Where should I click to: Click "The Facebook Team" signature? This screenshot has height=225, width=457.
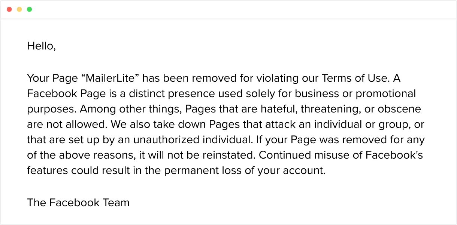click(x=78, y=203)
